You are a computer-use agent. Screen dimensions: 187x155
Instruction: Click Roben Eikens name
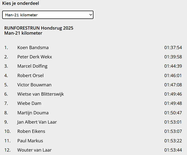click(31, 131)
